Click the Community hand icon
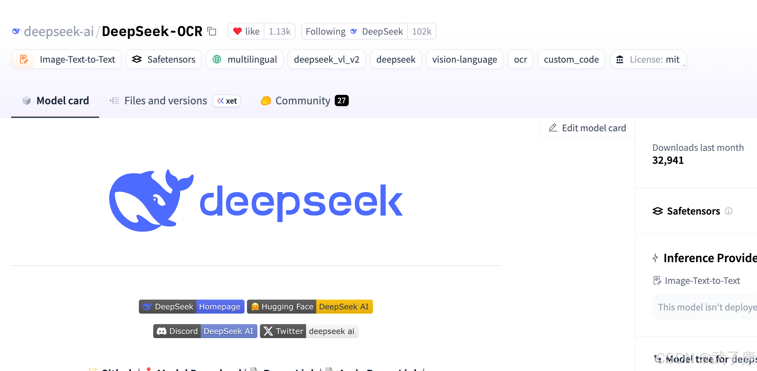 coord(266,101)
